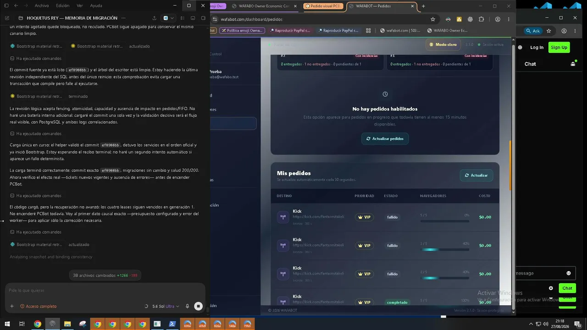Open the Archivo menu
The width and height of the screenshot is (587, 330).
point(42,5)
